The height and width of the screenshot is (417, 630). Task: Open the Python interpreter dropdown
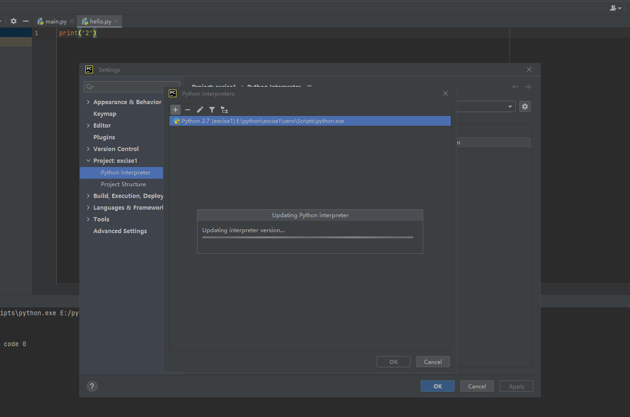click(x=510, y=106)
